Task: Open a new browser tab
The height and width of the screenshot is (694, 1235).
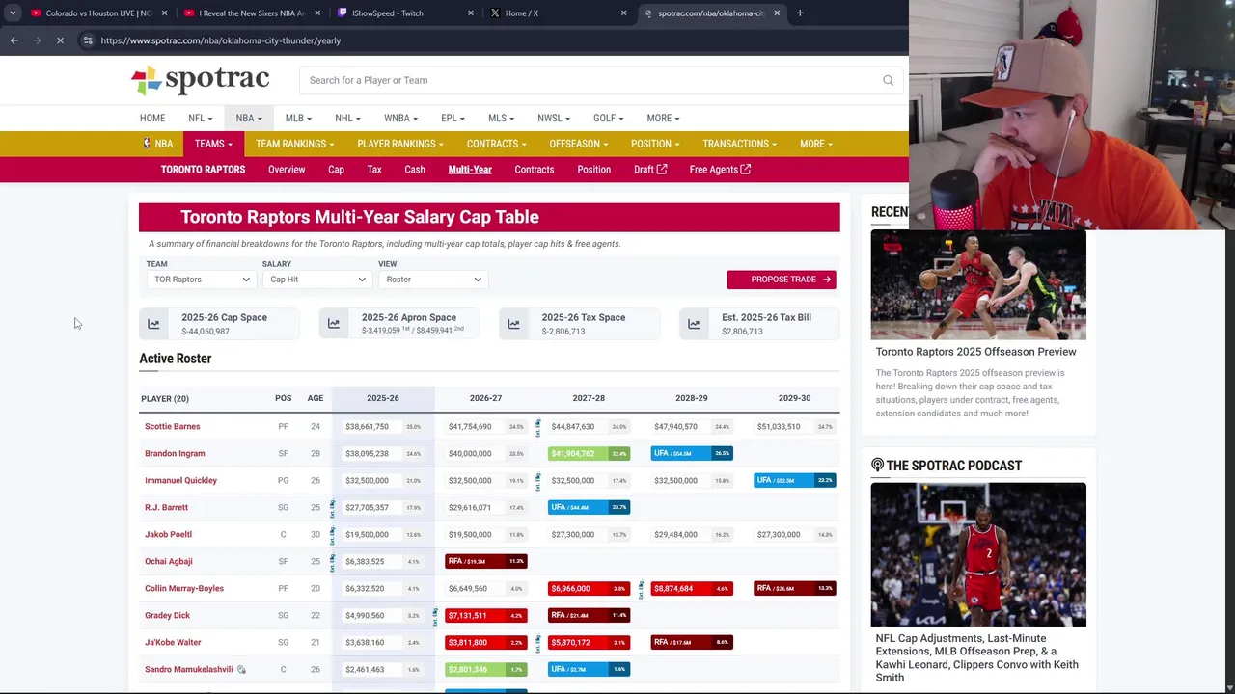Action: (x=800, y=13)
